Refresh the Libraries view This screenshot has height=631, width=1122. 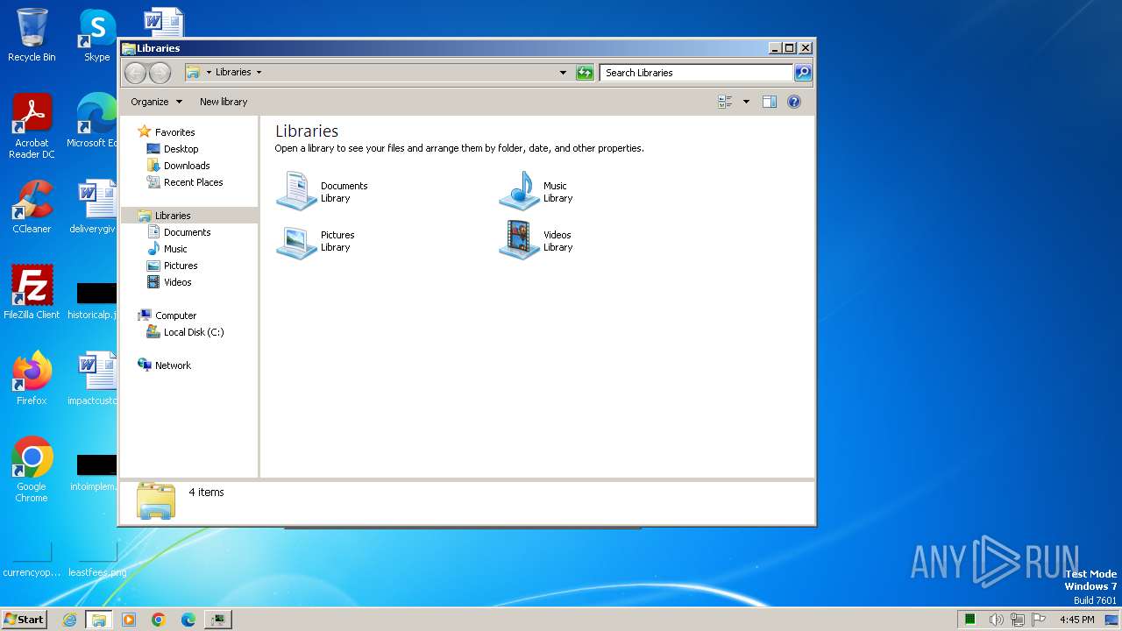tap(585, 73)
